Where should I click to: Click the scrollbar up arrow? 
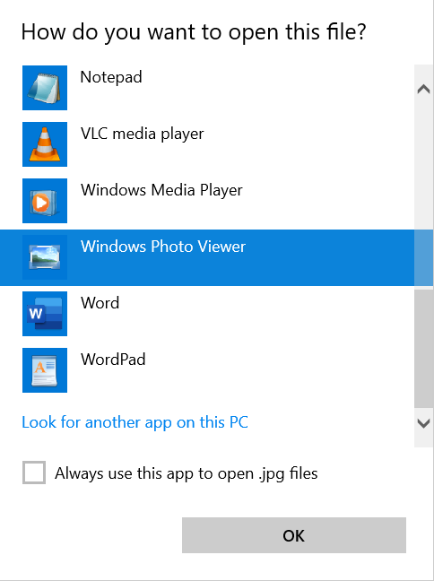(x=423, y=89)
